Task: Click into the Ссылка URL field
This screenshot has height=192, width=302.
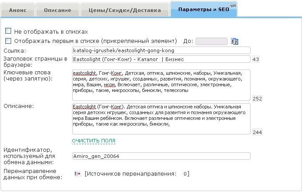Action: [161, 50]
